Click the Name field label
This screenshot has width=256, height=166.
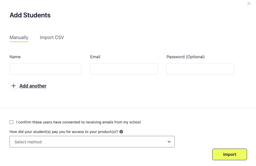(x=15, y=57)
